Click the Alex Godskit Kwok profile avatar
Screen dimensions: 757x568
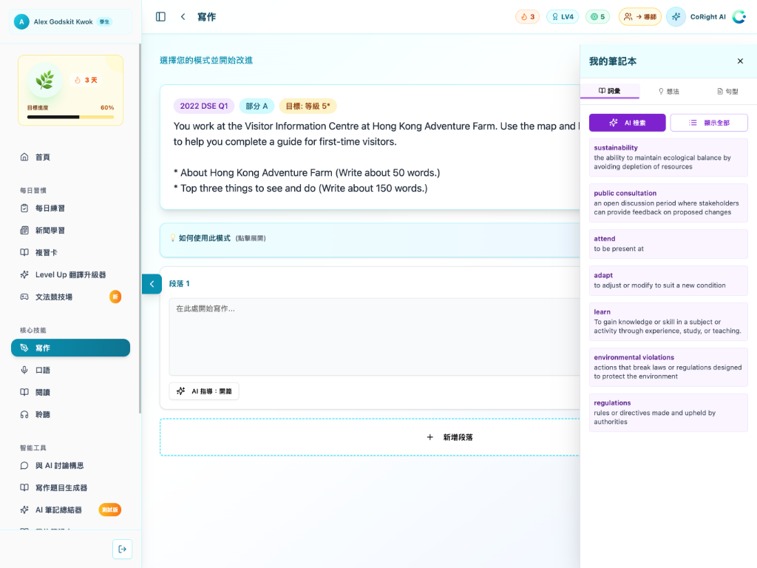click(21, 21)
